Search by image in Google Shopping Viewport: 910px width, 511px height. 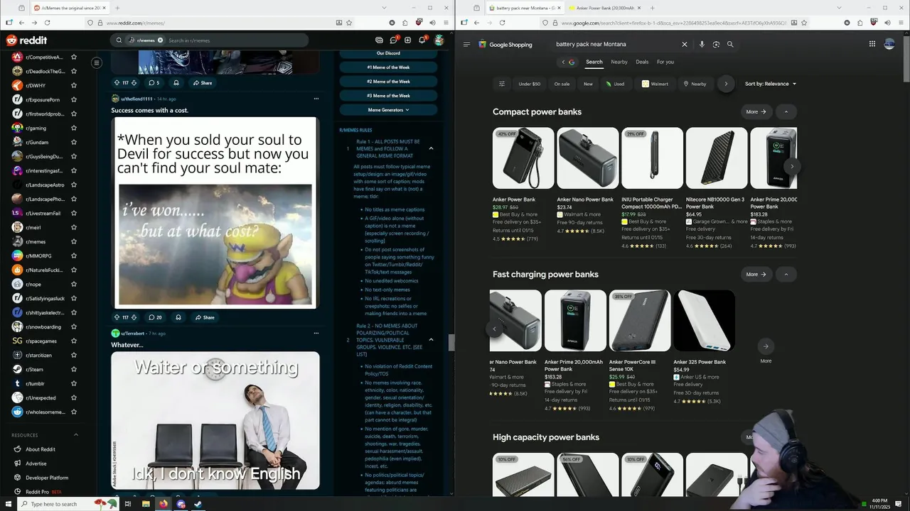pyautogui.click(x=716, y=44)
